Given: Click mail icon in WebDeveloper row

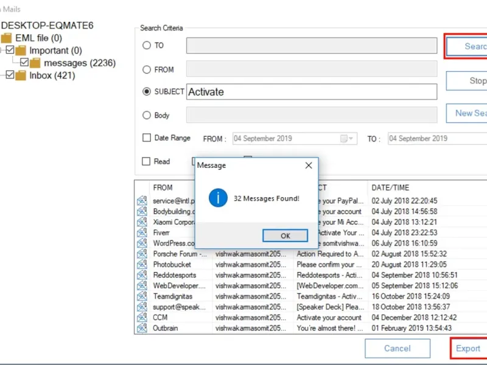Looking at the screenshot, I should pos(142,285).
